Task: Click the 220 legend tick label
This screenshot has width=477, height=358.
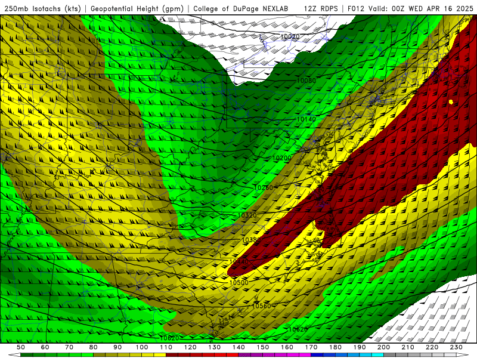Action: pos(432,347)
